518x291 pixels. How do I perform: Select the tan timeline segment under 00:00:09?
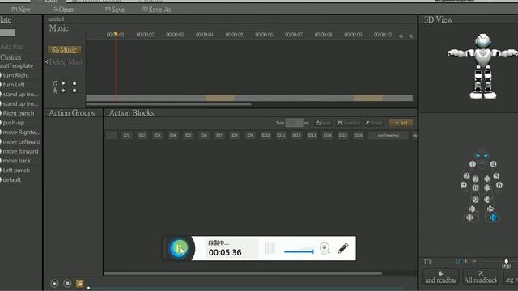368,98
